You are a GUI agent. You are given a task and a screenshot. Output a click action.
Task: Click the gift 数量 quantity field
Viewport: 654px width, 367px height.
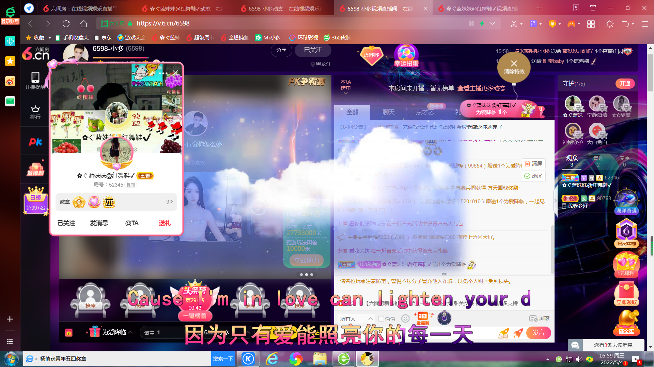tap(162, 333)
